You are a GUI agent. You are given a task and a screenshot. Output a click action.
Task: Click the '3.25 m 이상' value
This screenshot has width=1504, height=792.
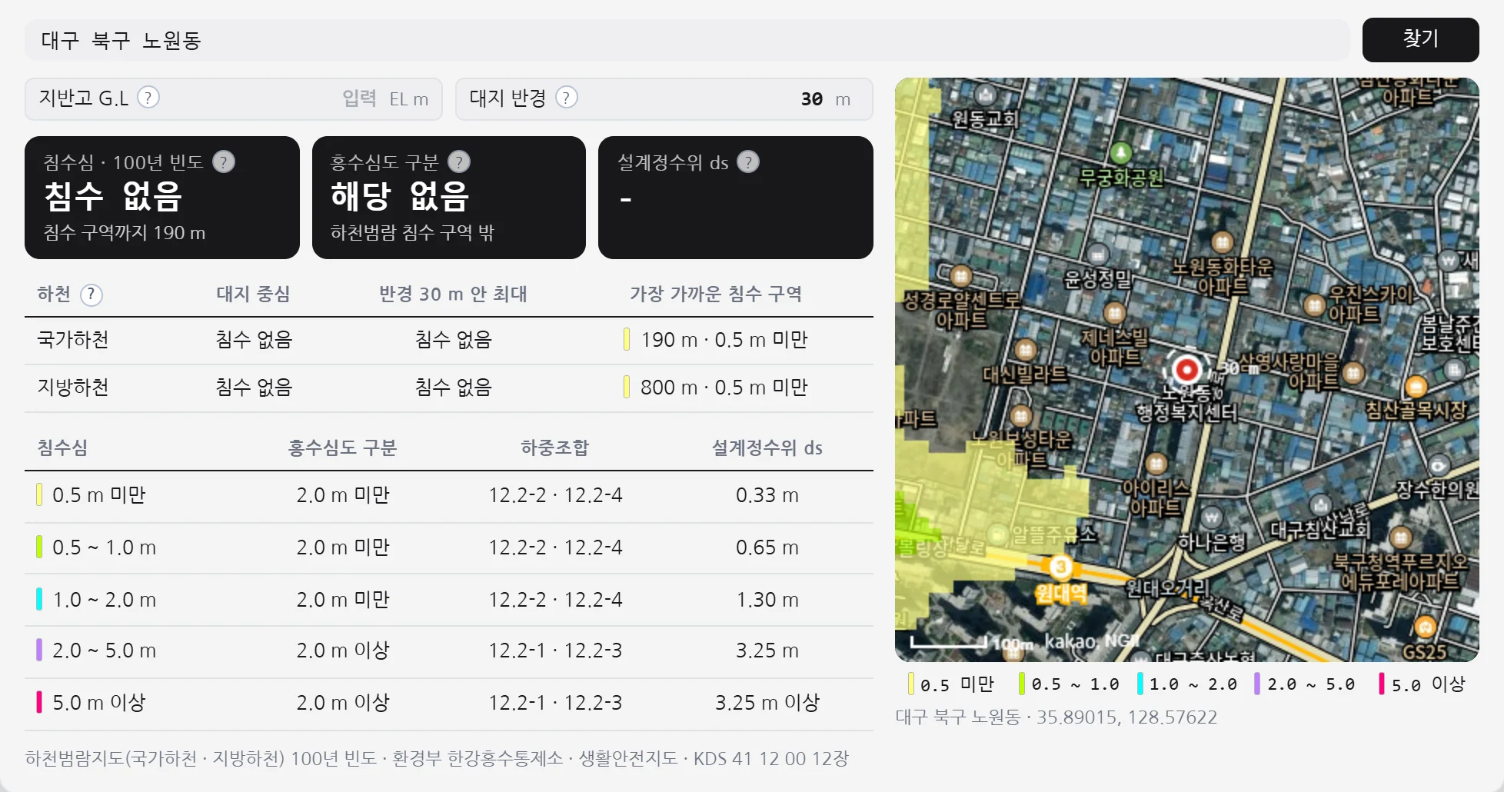767,703
